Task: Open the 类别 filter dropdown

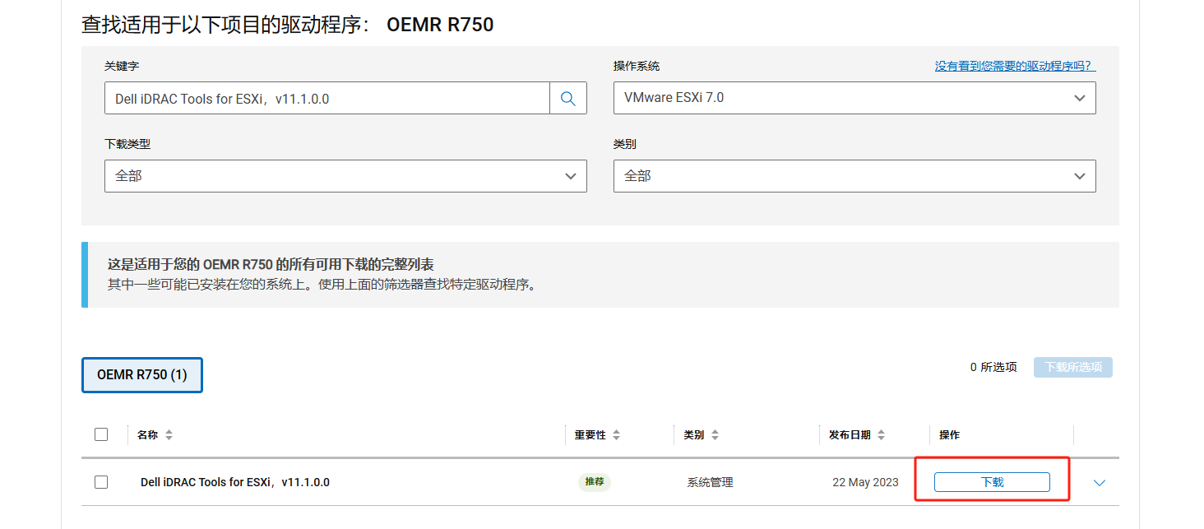Action: pos(854,176)
